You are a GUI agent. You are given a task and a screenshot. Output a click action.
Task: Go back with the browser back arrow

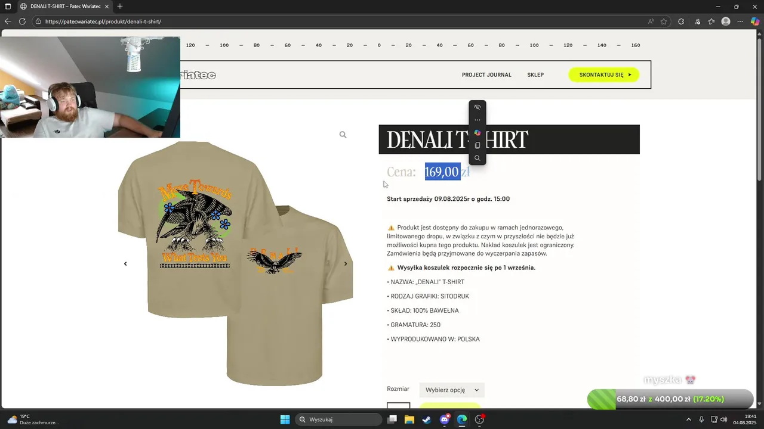[x=8, y=21]
